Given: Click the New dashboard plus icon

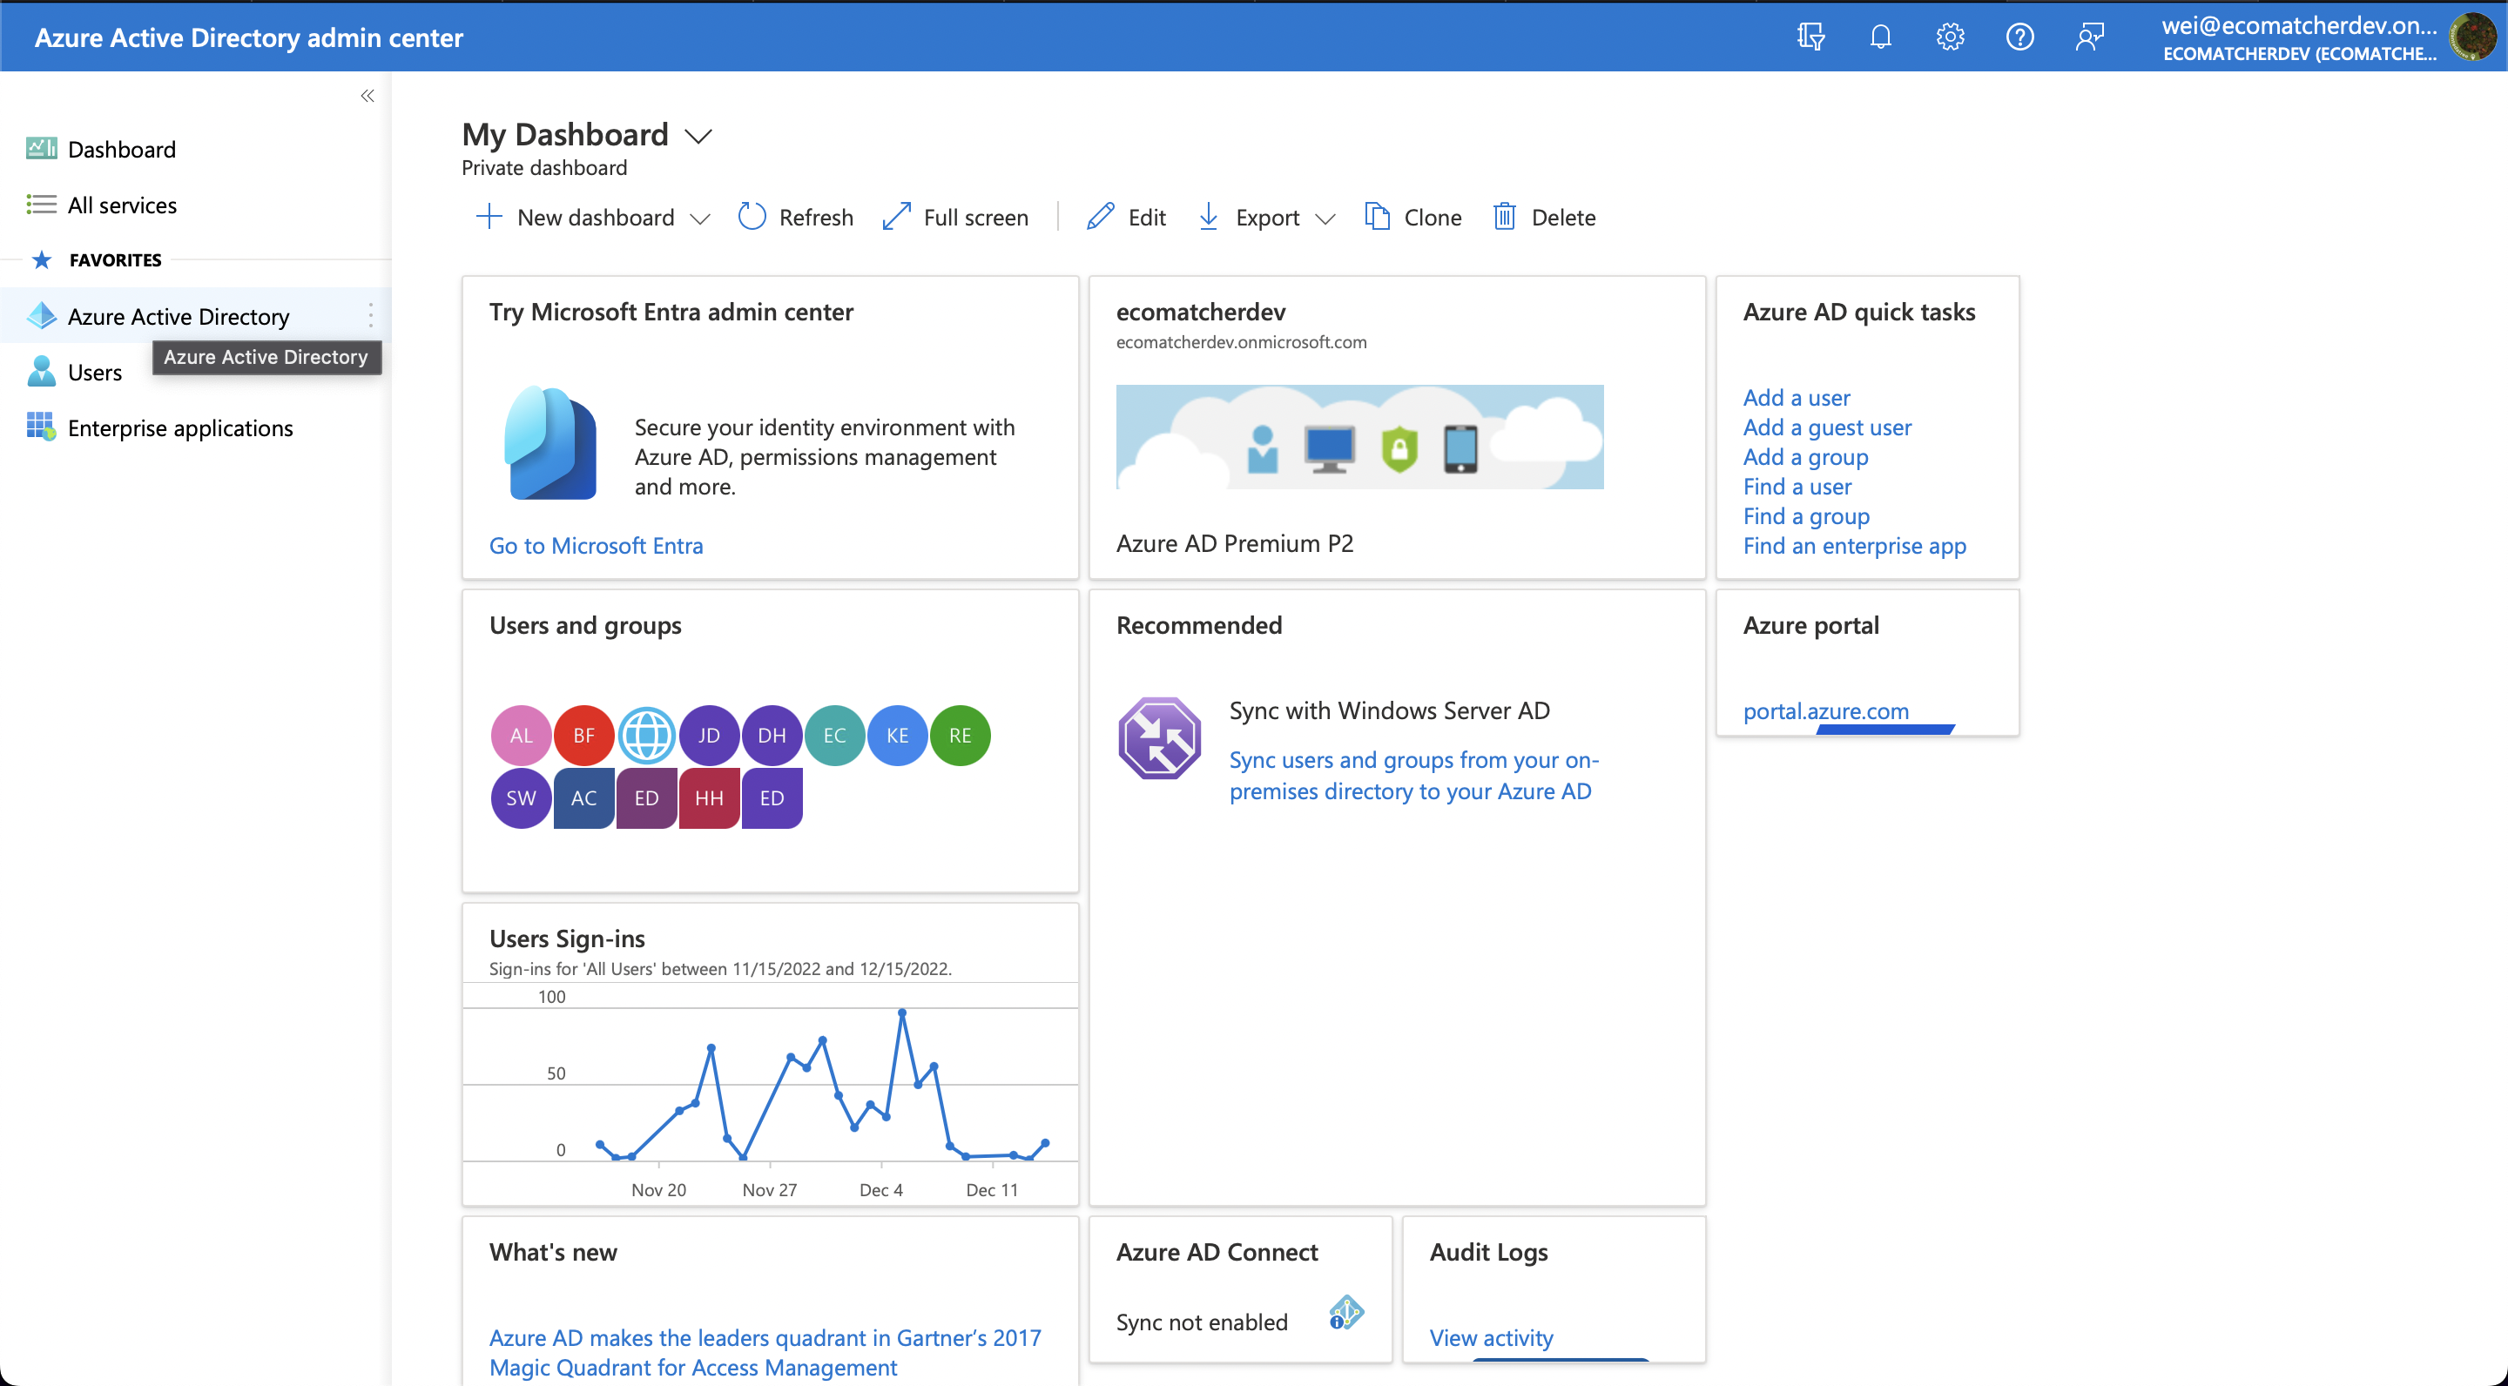Looking at the screenshot, I should point(489,216).
